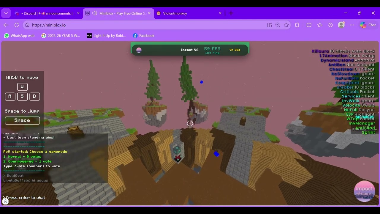This screenshot has width=380, height=214.
Task: Go back to the previous page
Action: 6,25
